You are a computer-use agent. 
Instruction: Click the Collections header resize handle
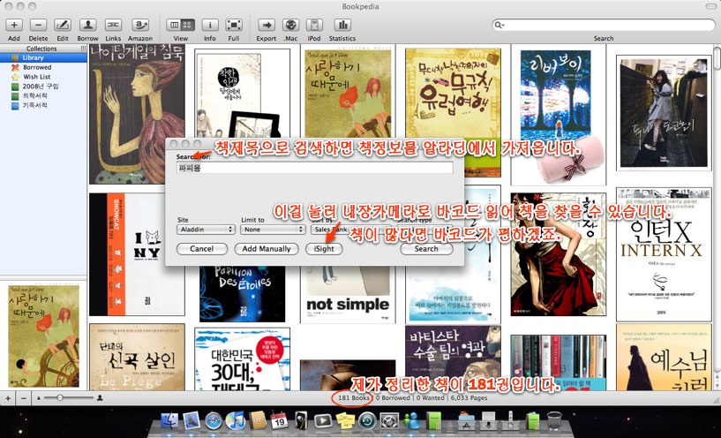pyautogui.click(x=83, y=49)
